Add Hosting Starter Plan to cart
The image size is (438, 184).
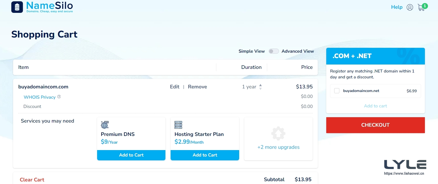(205, 155)
